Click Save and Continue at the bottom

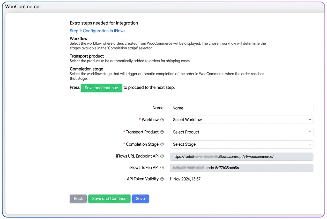click(109, 199)
